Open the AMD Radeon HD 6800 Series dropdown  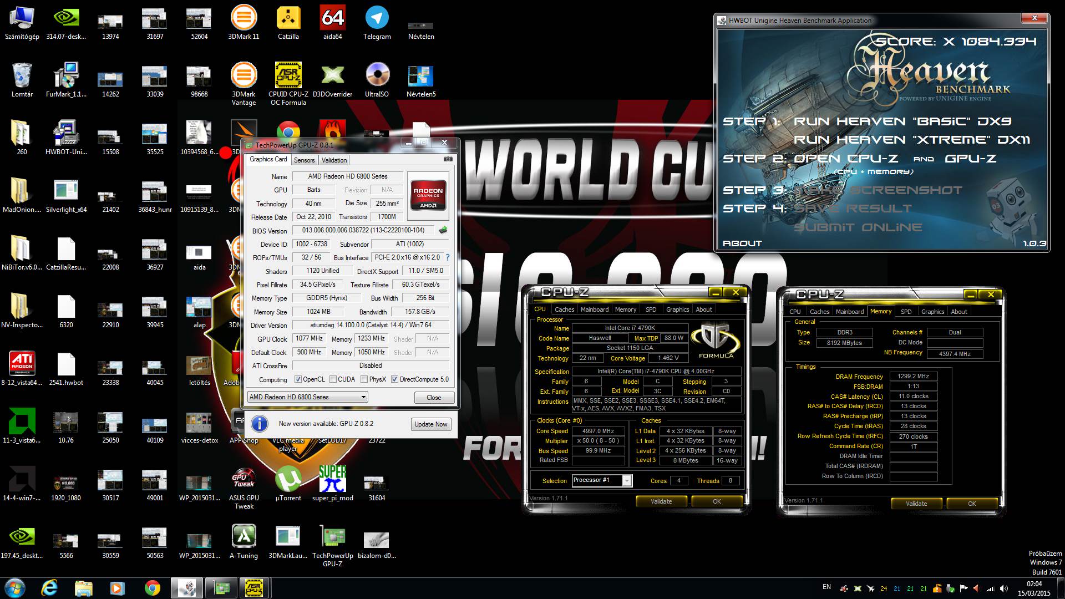click(307, 397)
